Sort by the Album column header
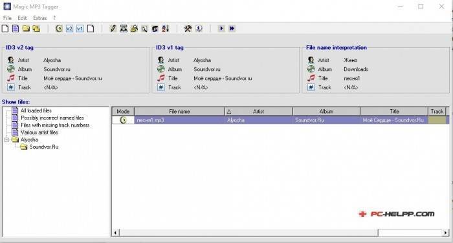Viewport: 453px width, 243px height. pyautogui.click(x=326, y=111)
